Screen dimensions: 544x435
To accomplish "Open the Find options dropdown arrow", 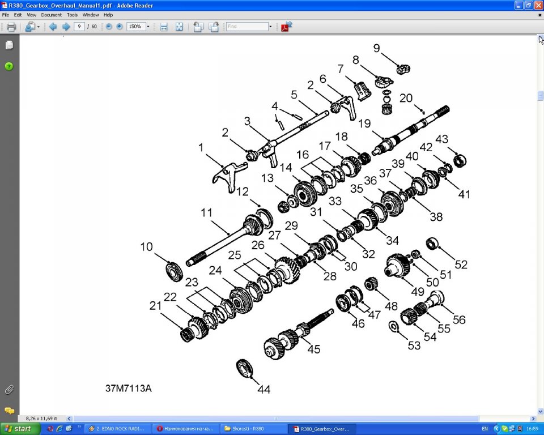I will coord(270,27).
